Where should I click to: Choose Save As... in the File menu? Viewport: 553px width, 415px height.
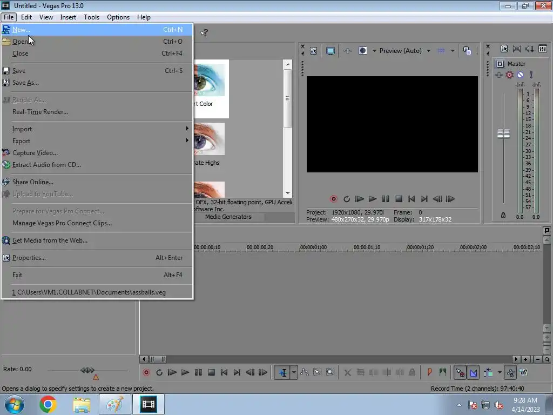(x=97, y=83)
